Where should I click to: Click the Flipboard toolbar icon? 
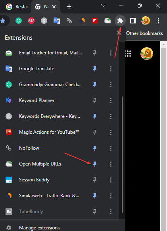(x=95, y=21)
